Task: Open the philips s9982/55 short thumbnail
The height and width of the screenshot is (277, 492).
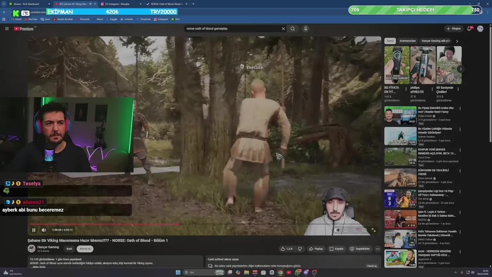Action: (422, 65)
